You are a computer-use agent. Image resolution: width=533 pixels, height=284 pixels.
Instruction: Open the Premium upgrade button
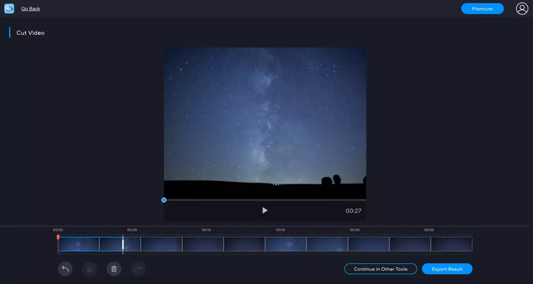[x=482, y=9]
